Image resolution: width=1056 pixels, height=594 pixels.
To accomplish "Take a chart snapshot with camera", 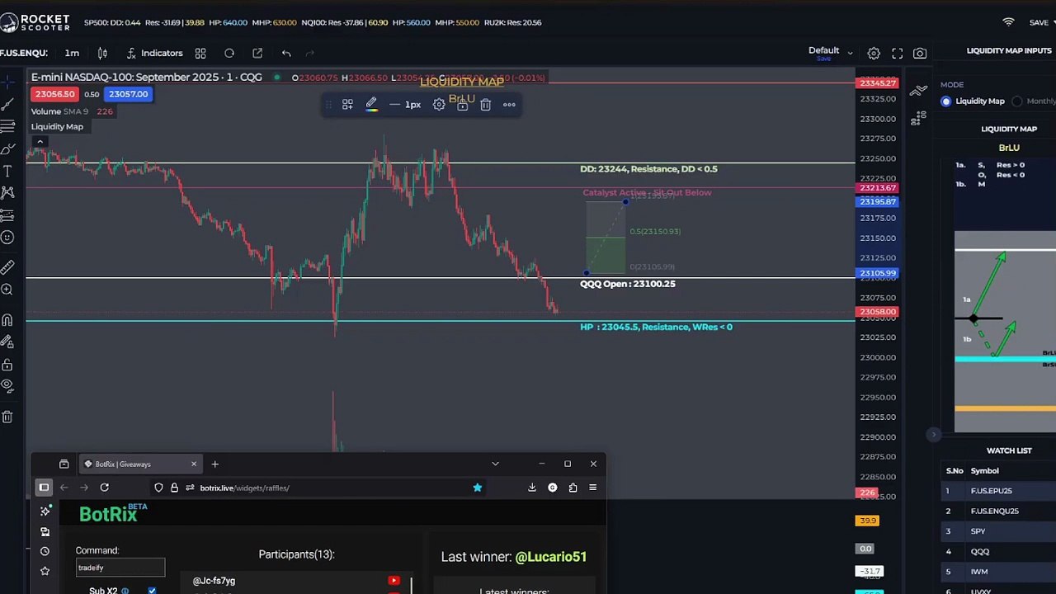I will (920, 53).
